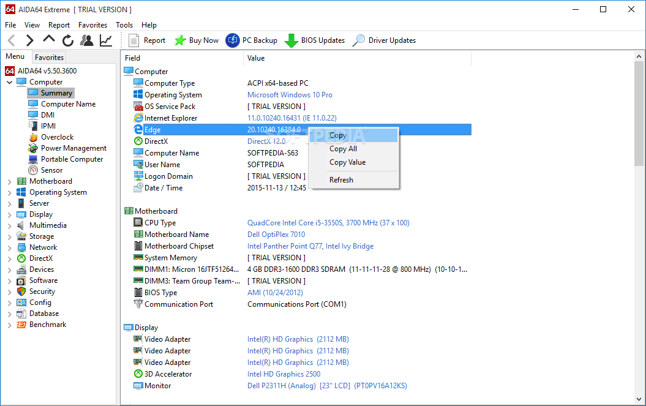Click the vertical scrollbar up arrow
The width and height of the screenshot is (646, 406).
(639, 56)
